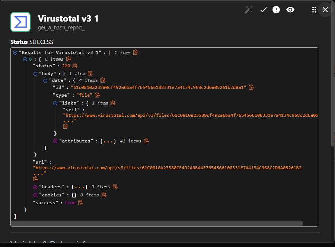Screen dimensions: 335x247
Task: Copy the body object
Action: [90, 73]
